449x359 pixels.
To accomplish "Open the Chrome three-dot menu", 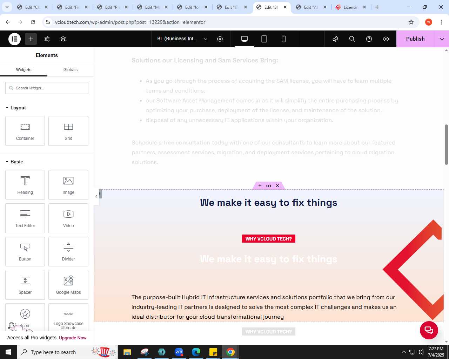I will (441, 22).
